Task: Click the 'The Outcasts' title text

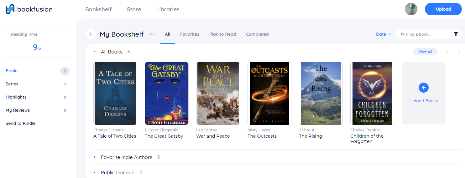Action: [262, 136]
